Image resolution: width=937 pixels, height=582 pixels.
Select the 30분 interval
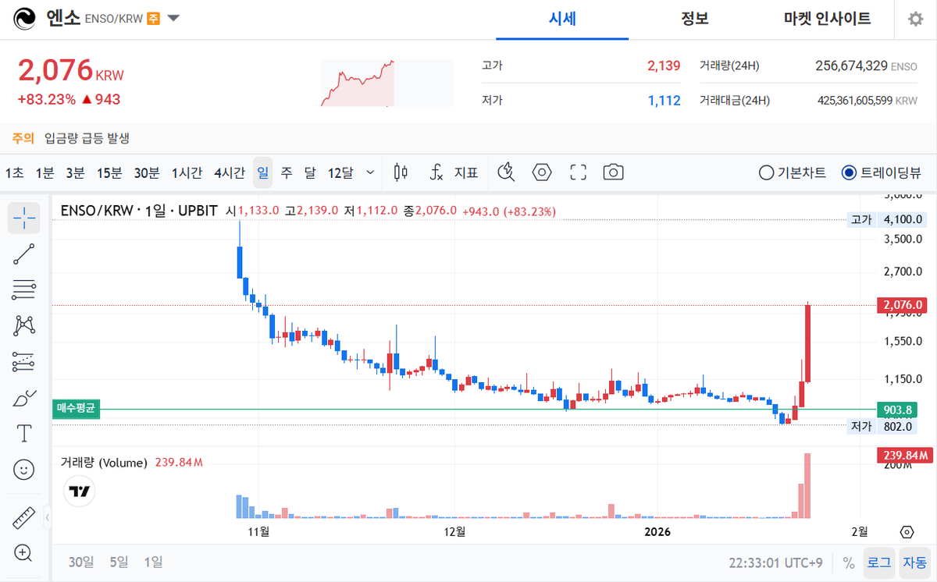147,172
